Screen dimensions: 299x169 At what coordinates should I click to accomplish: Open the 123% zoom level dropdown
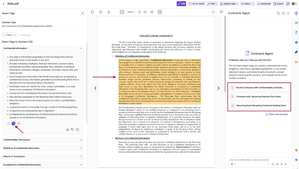tap(131, 12)
